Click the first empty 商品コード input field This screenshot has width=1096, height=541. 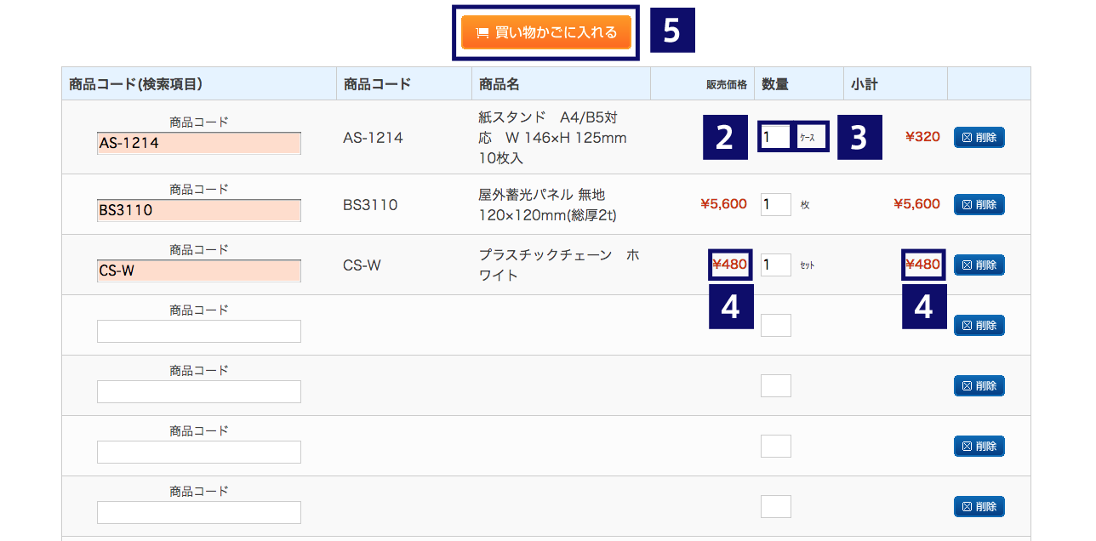[x=199, y=331]
